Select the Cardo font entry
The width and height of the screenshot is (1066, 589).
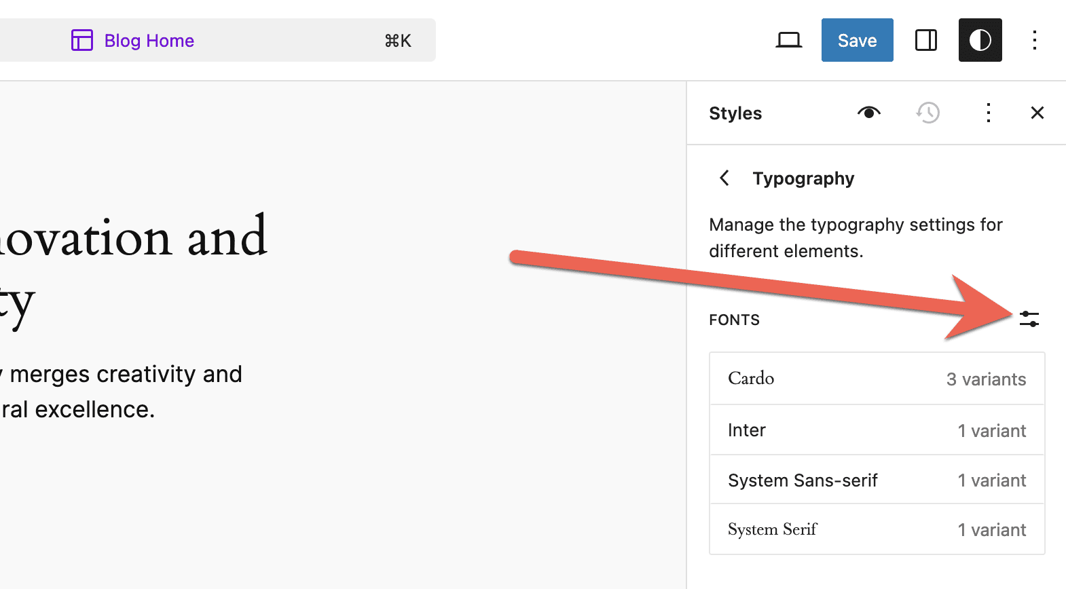[x=877, y=379]
